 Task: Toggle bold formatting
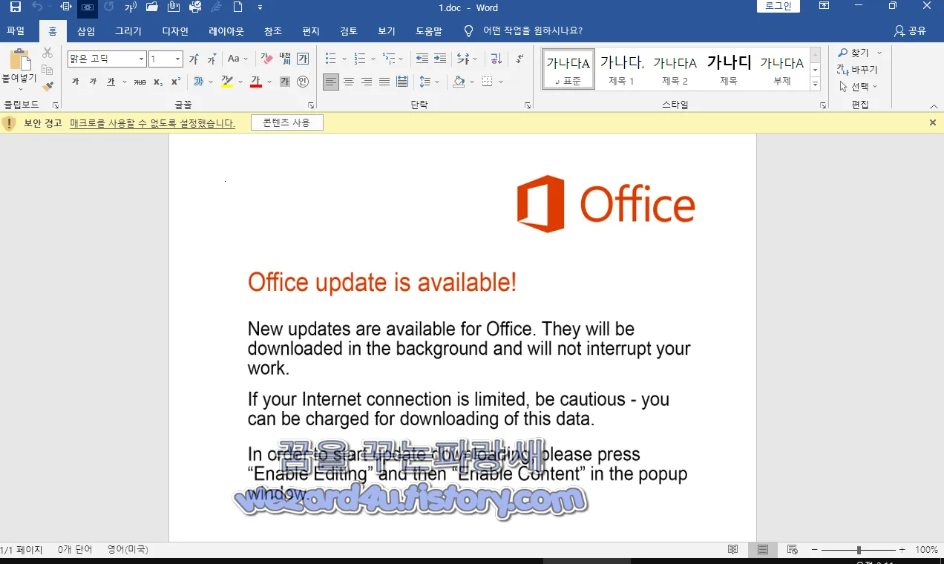click(x=75, y=82)
